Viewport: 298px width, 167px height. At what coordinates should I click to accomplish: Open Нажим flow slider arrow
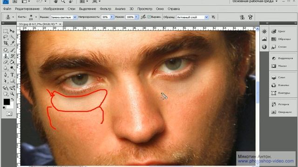(136, 17)
